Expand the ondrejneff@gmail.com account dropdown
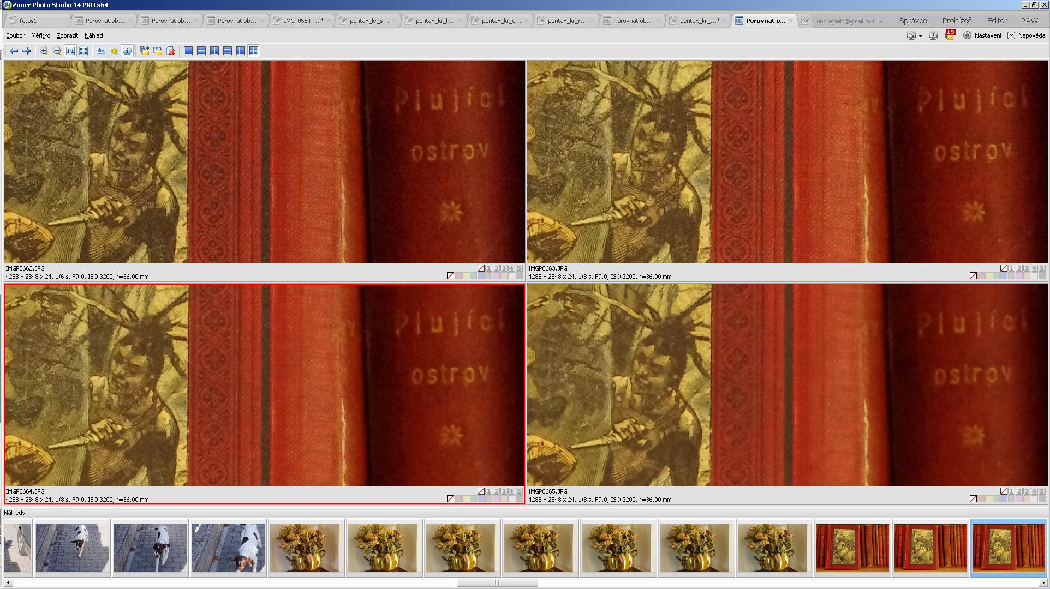 click(881, 22)
